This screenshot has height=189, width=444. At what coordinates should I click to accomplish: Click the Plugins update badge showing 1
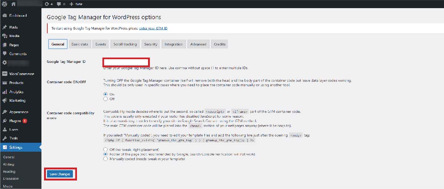click(x=24, y=121)
